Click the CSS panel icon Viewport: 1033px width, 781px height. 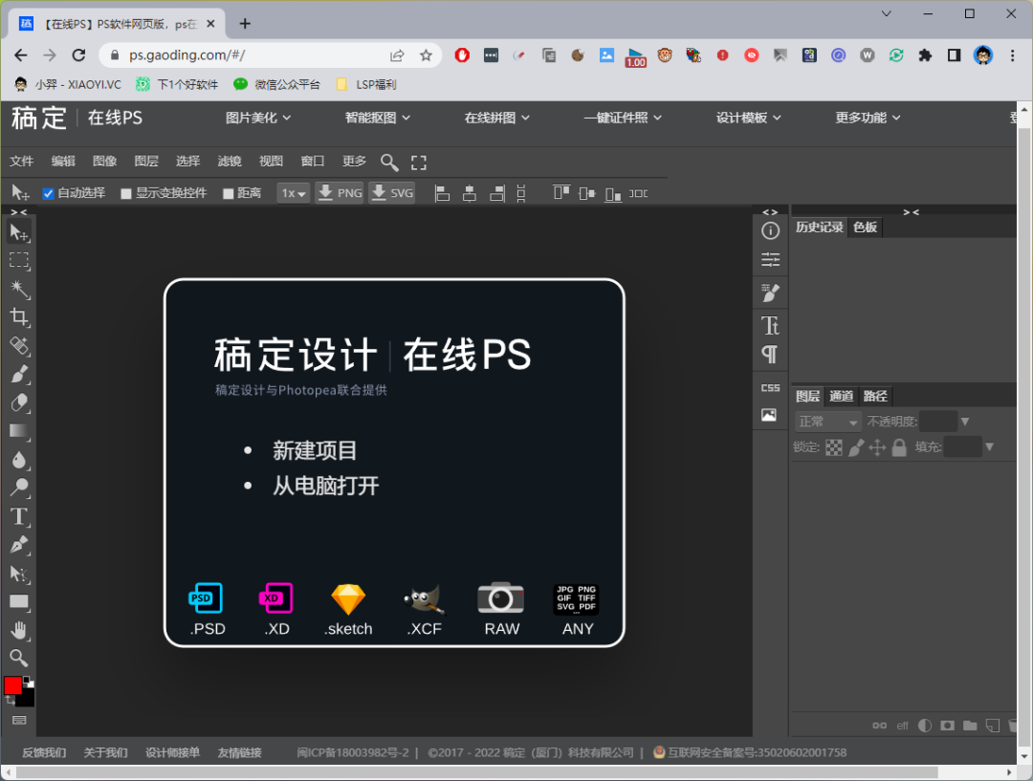770,387
